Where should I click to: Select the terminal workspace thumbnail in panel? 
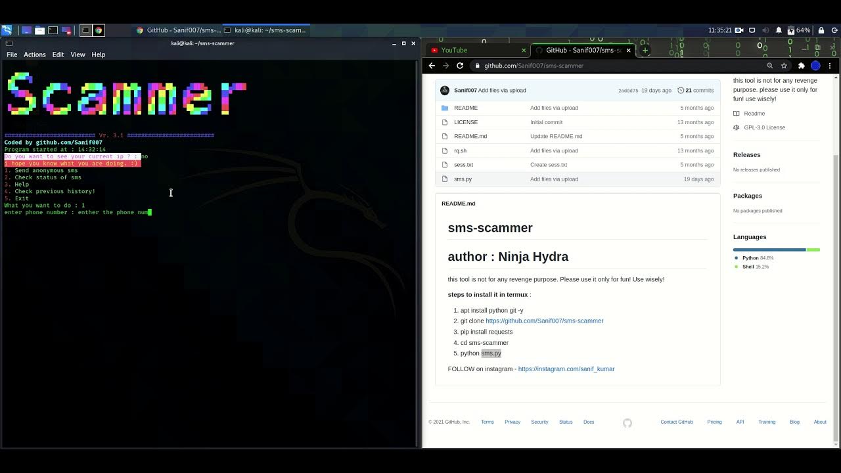[x=85, y=30]
